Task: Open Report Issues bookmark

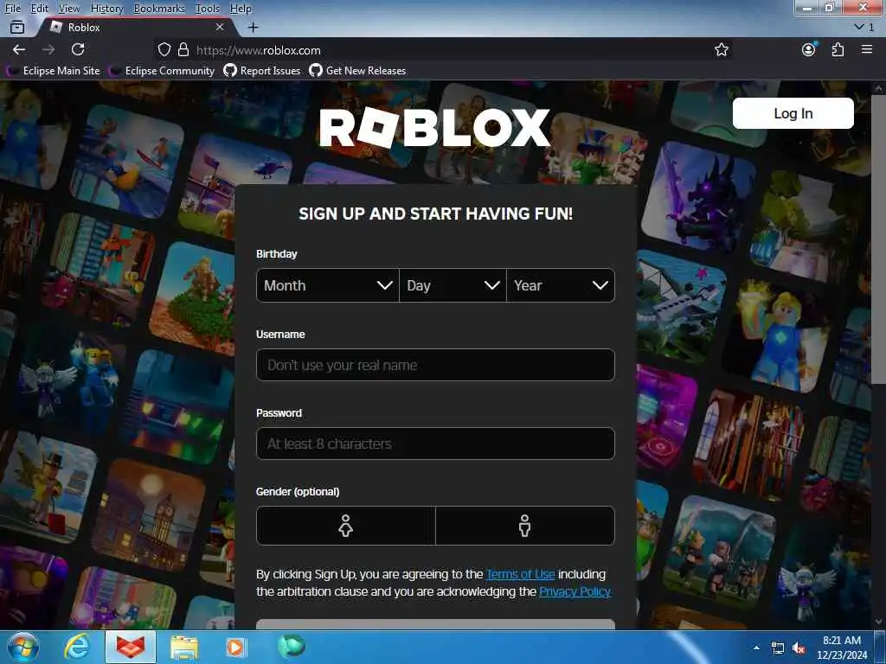Action: (262, 71)
